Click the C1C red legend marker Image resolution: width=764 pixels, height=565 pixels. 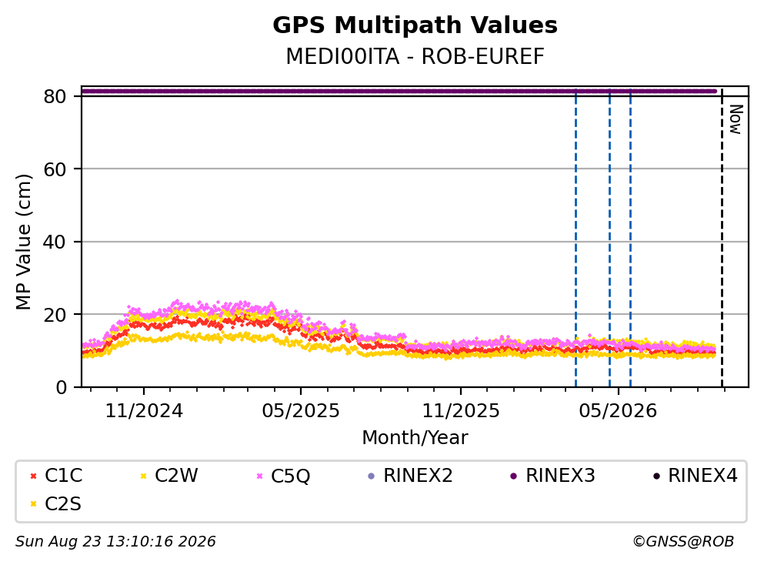click(x=33, y=476)
